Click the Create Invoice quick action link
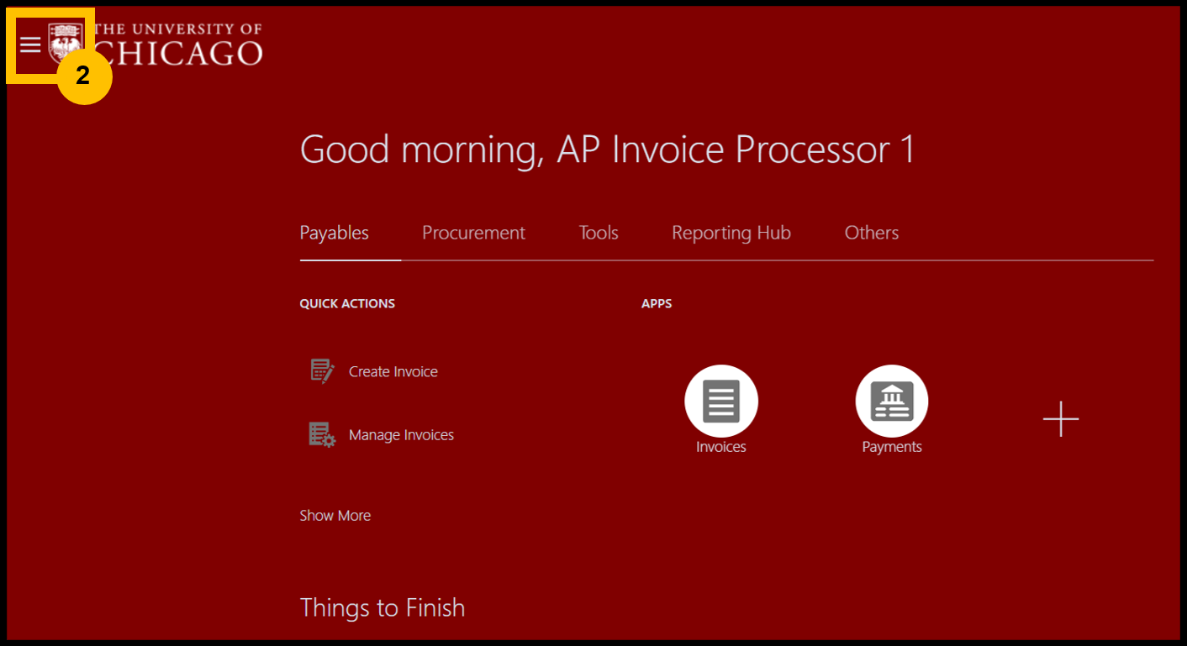This screenshot has width=1187, height=646. pyautogui.click(x=393, y=371)
